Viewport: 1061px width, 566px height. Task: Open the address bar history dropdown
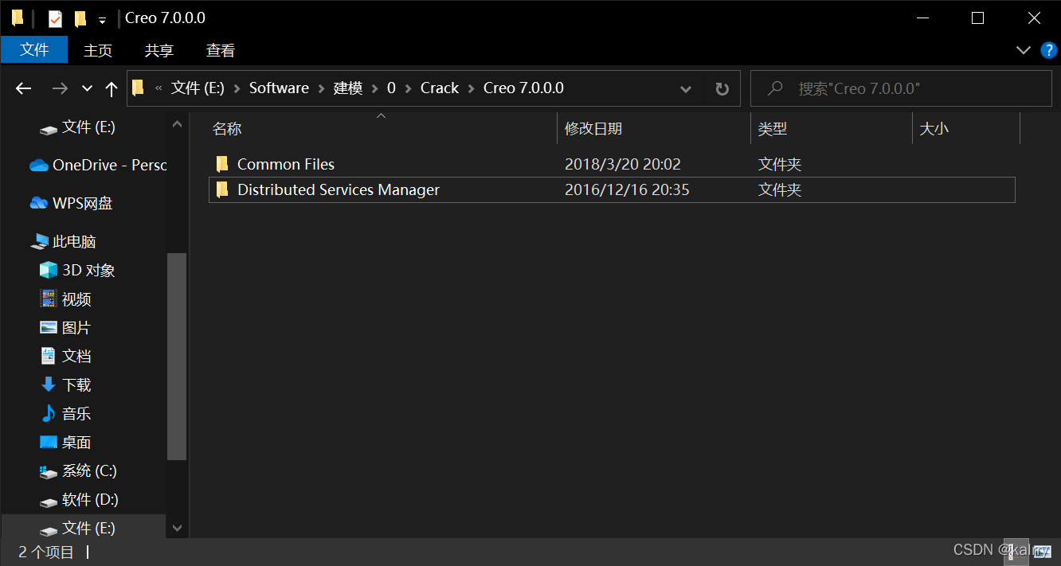point(685,89)
